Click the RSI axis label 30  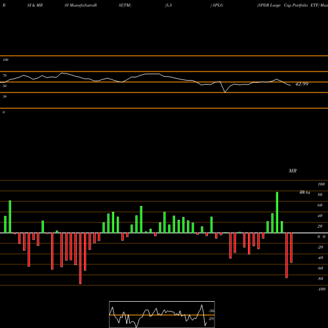(x=5, y=96)
